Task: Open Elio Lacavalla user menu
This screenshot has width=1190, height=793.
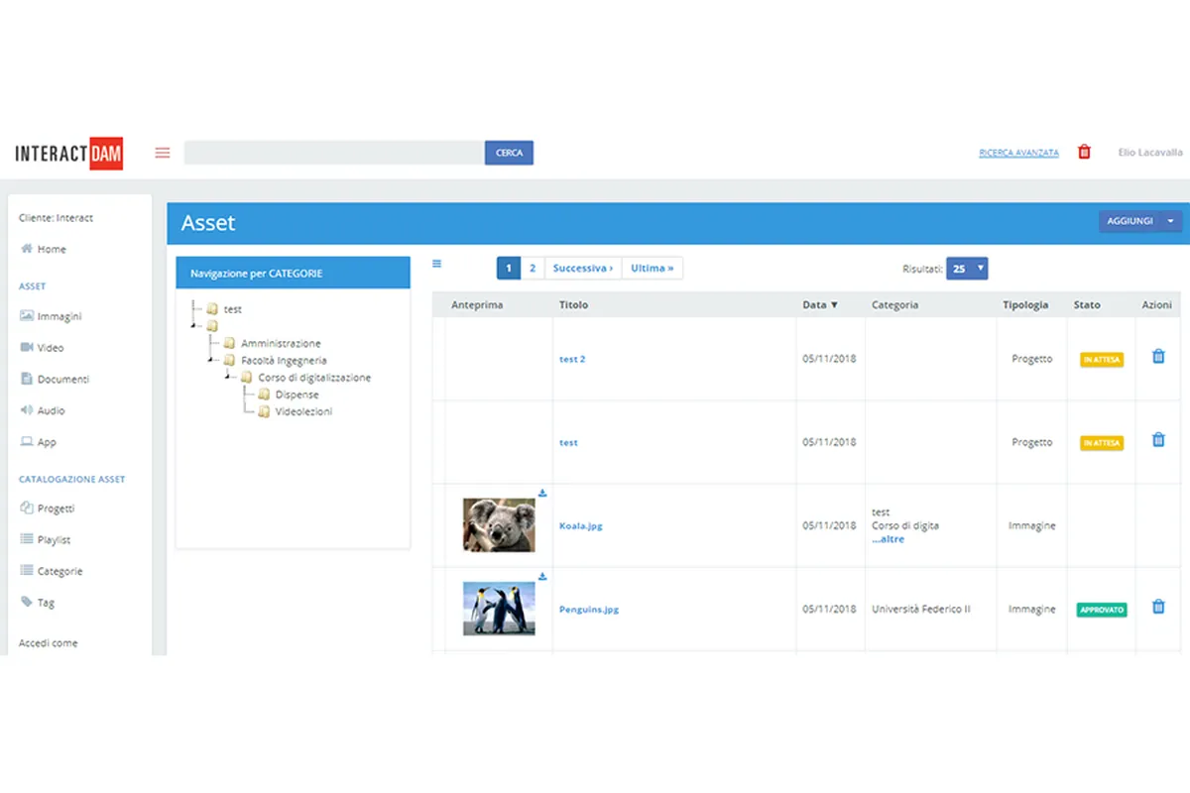Action: 1150,153
